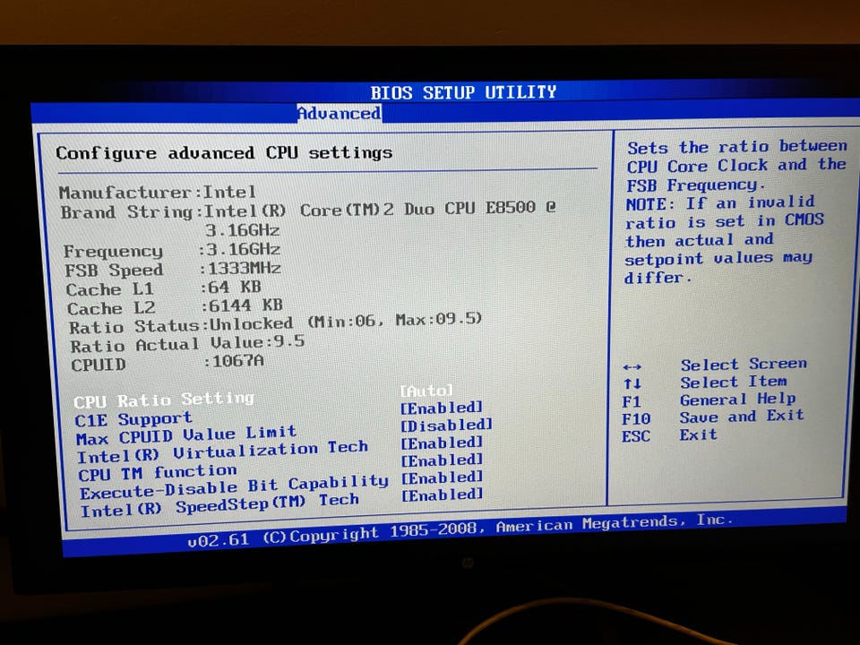Click the General Help label

[x=737, y=399]
